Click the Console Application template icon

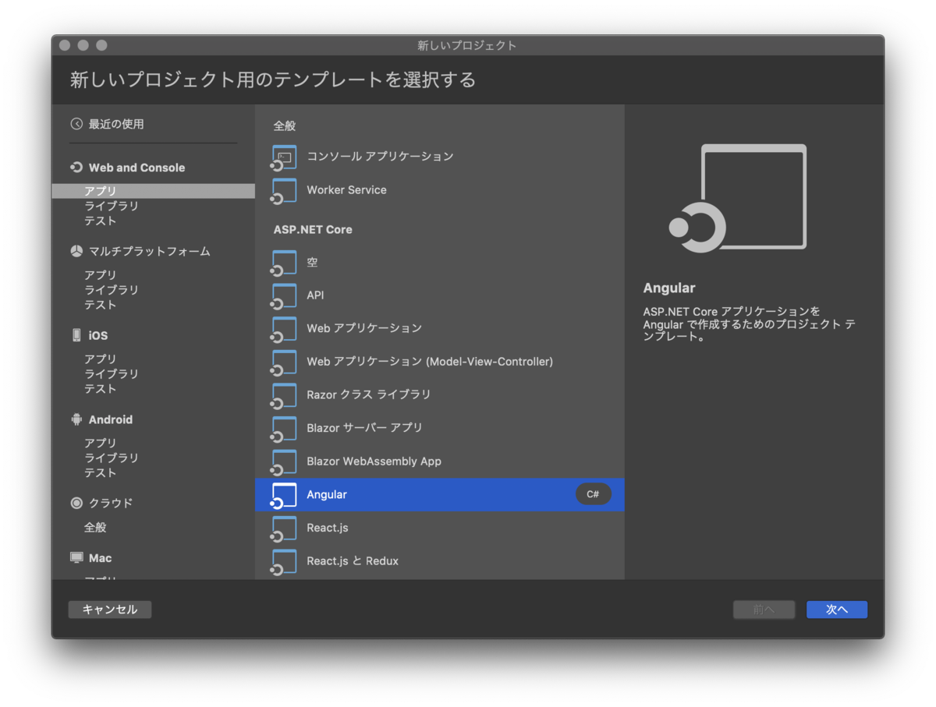tap(284, 157)
